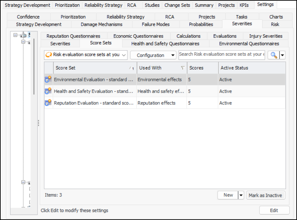
Task: Click the Environmental Evaluation row icon
Action: click(48, 79)
